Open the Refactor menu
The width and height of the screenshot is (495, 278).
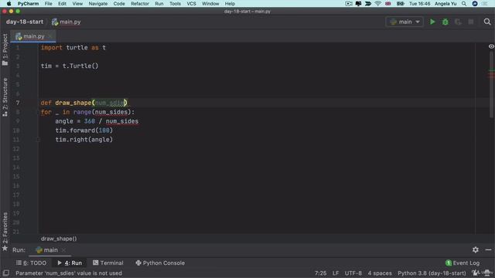140,3
